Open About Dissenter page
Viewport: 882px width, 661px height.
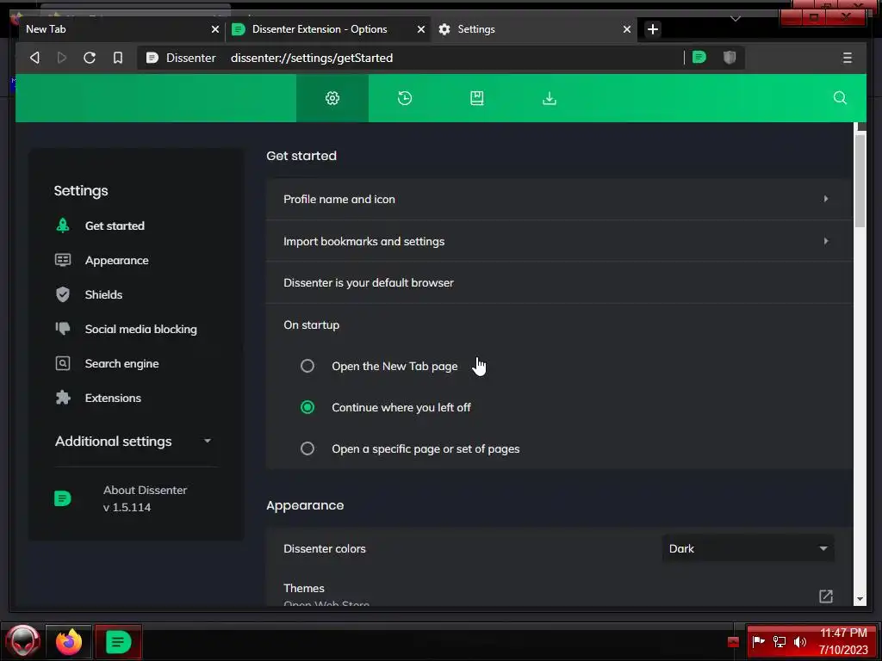click(145, 498)
